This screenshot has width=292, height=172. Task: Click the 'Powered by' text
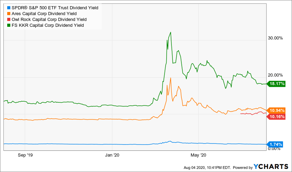pos(243,168)
